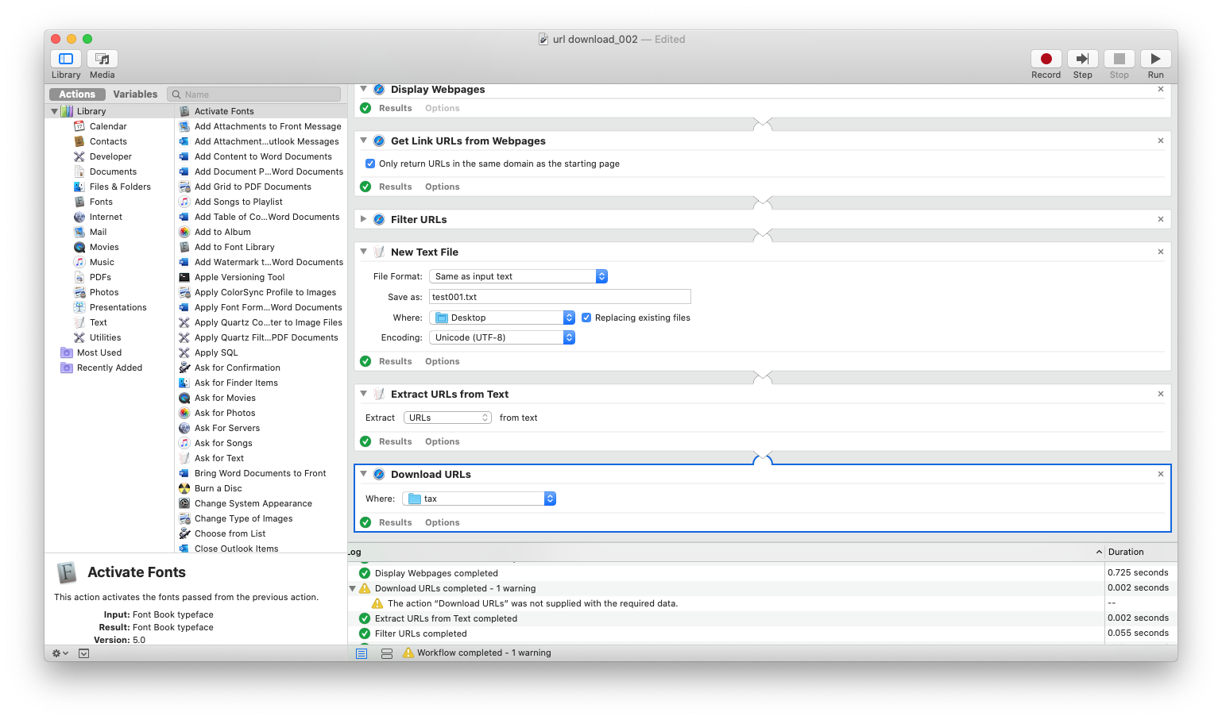Screen dimensions: 1222x720
Task: Select the Mail library category
Action: [98, 232]
